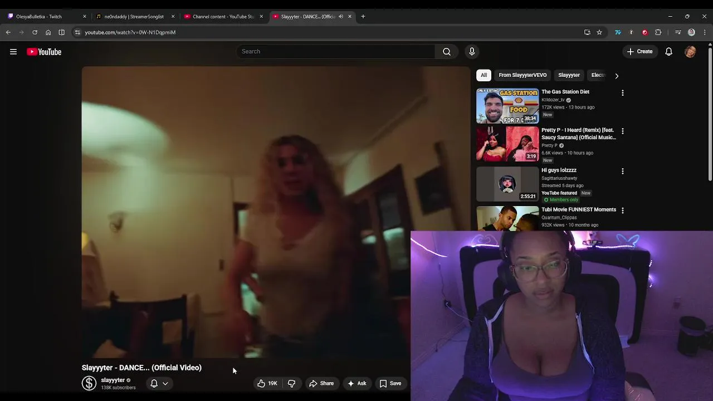Open the browser profile avatar

tap(691, 32)
